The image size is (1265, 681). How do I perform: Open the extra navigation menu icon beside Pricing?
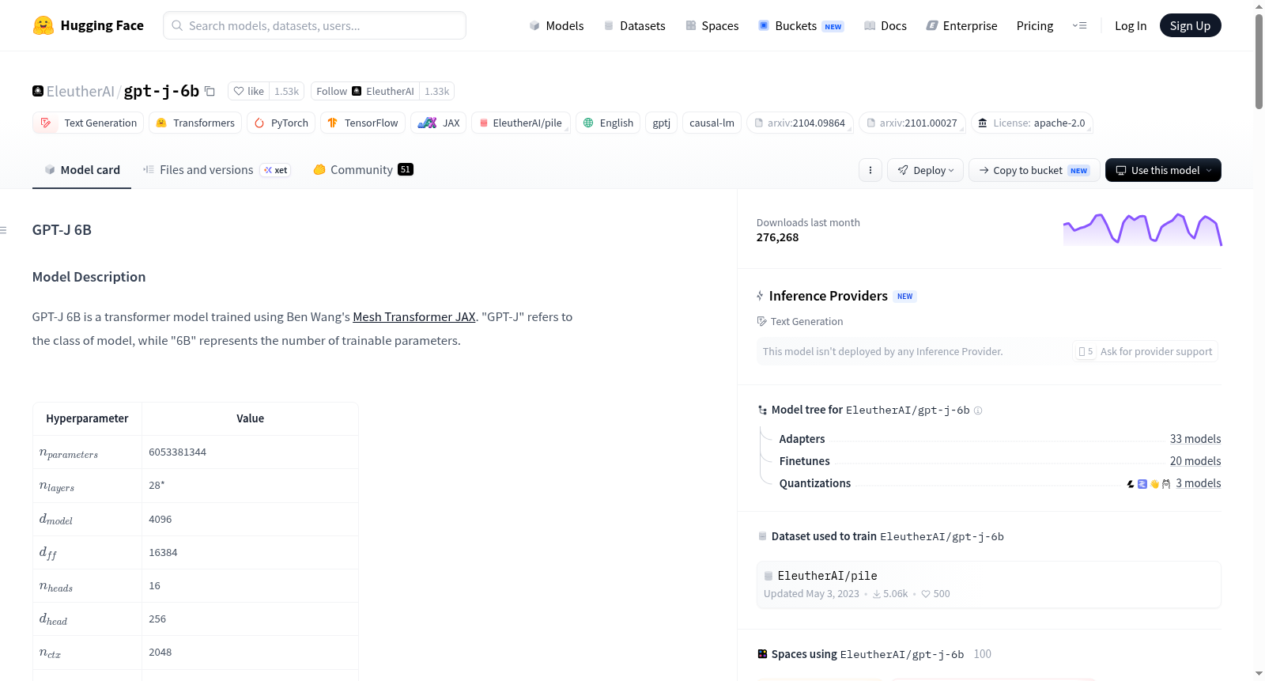pyautogui.click(x=1079, y=25)
